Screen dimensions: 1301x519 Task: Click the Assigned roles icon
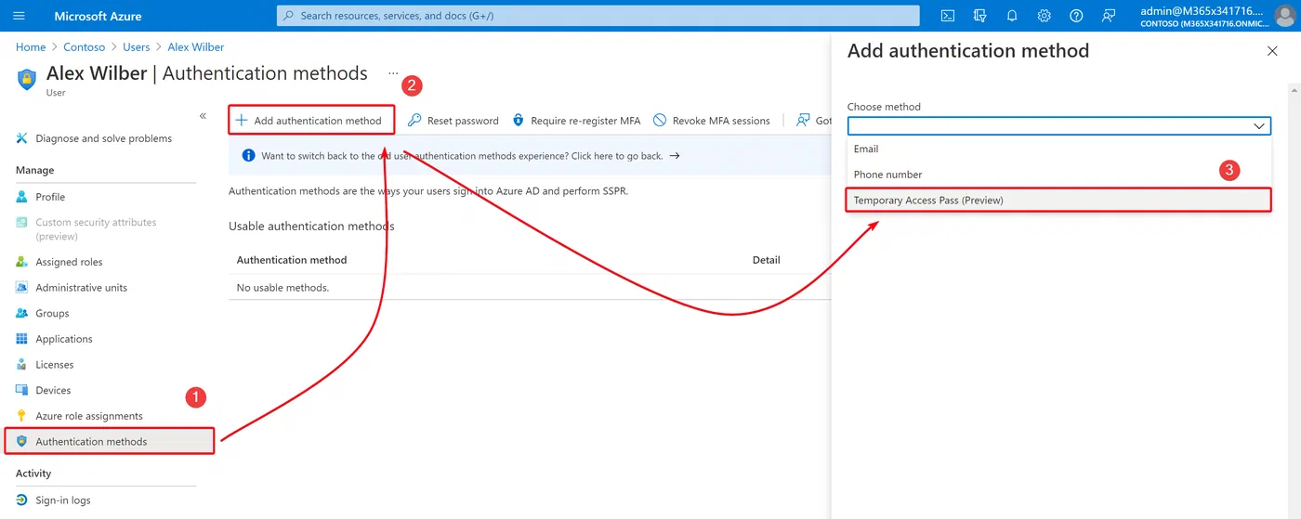click(22, 262)
